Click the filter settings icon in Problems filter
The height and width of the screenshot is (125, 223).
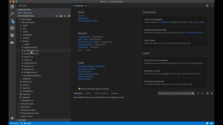click(x=193, y=93)
